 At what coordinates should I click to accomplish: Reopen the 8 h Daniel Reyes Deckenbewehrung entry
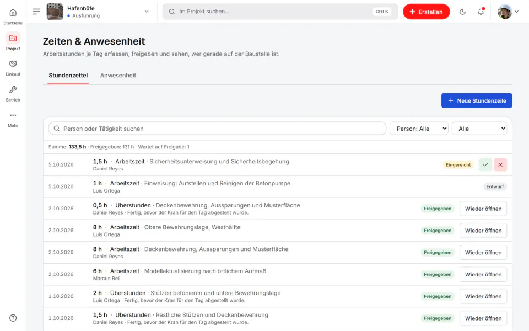coord(483,252)
